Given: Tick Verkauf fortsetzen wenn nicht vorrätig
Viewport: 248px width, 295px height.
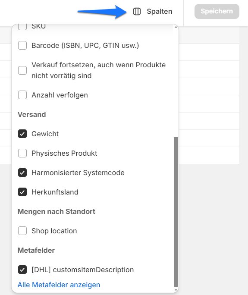Looking at the screenshot, I should [22, 70].
